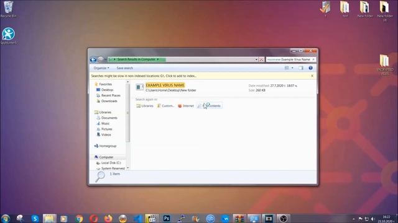Open the Organize menu
The width and height of the screenshot is (398, 223).
point(101,68)
